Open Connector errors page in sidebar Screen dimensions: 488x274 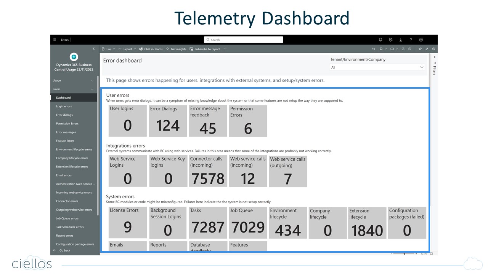(74, 201)
